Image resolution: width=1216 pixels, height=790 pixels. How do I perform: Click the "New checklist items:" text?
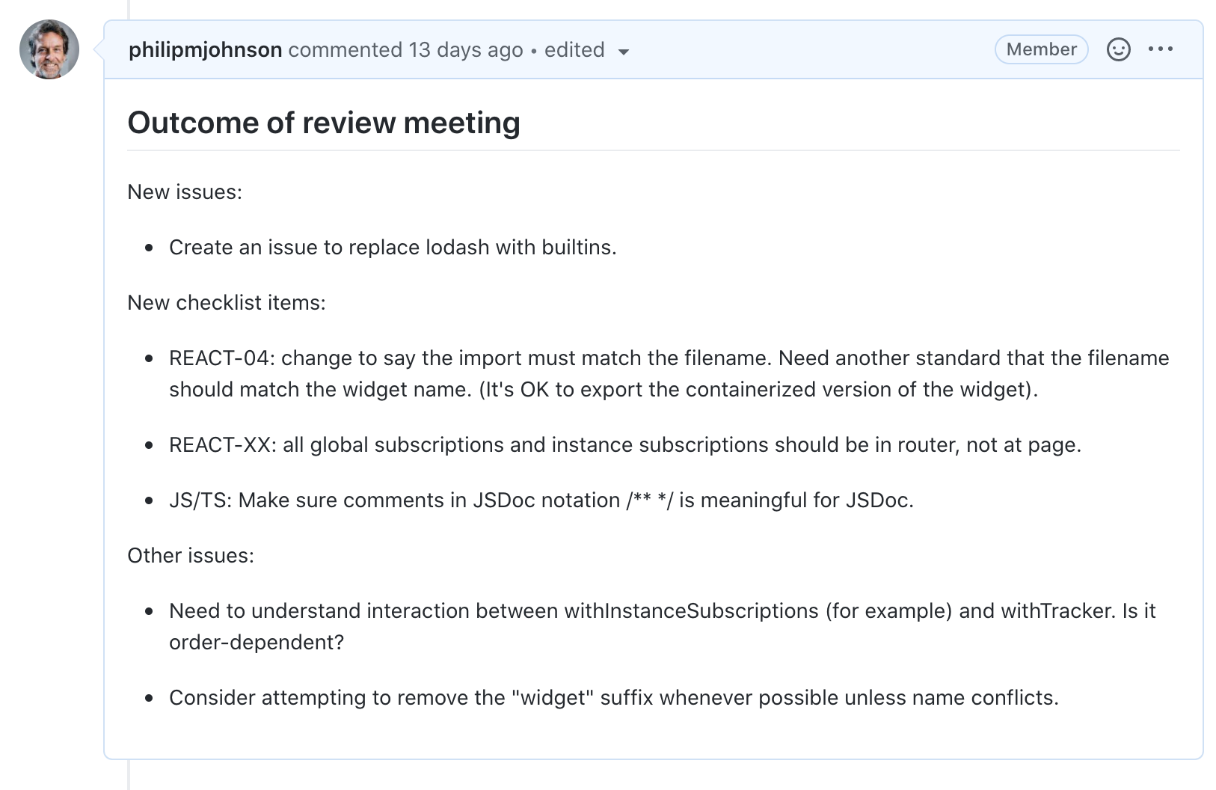[x=227, y=303]
